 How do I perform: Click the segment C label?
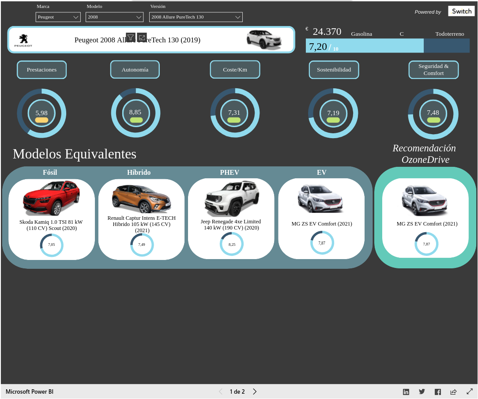(402, 34)
